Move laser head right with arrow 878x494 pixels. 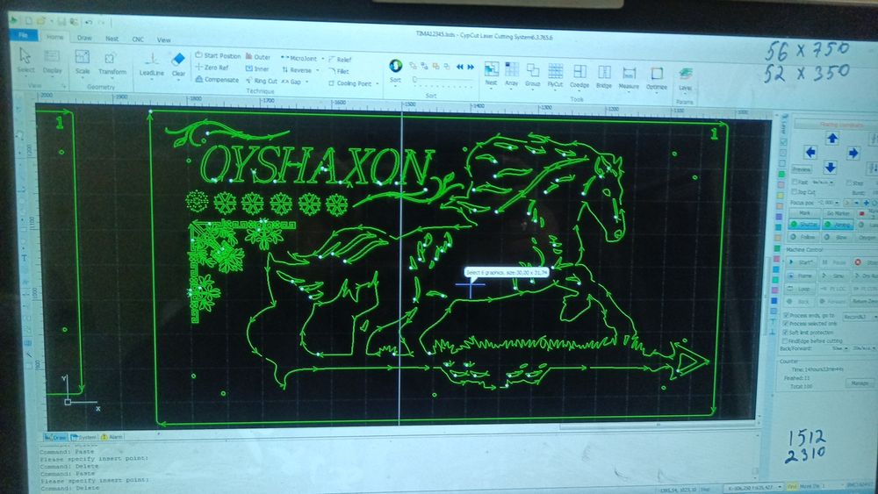click(853, 153)
